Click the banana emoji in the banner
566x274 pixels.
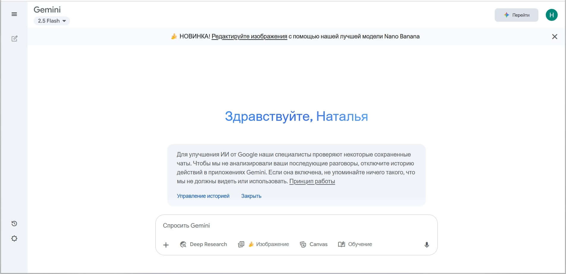(x=174, y=36)
